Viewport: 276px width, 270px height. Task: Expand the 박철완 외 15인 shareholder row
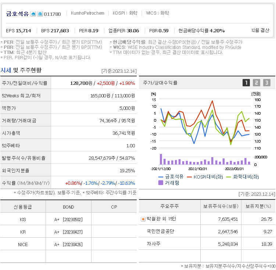point(143,219)
